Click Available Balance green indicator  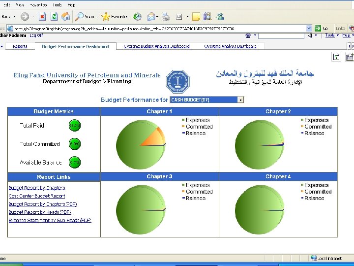coord(75,162)
